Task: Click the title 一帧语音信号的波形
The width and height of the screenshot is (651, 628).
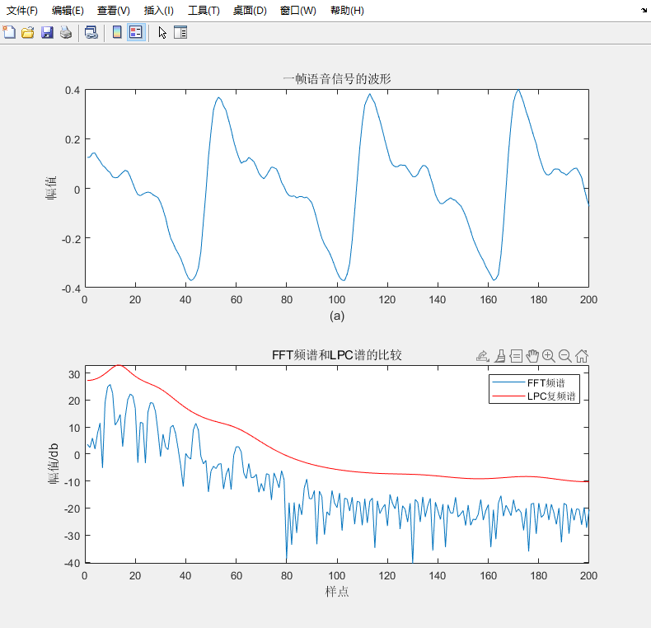Action: point(337,79)
